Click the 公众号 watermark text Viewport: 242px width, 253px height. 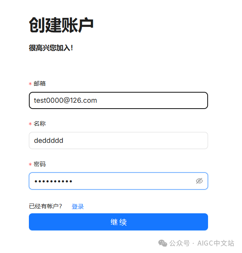180,243
